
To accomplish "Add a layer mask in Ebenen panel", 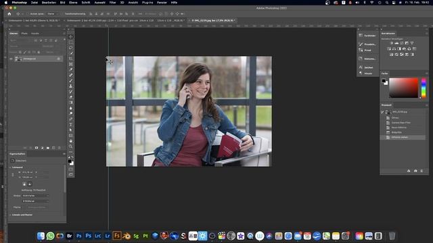I will (x=37, y=148).
